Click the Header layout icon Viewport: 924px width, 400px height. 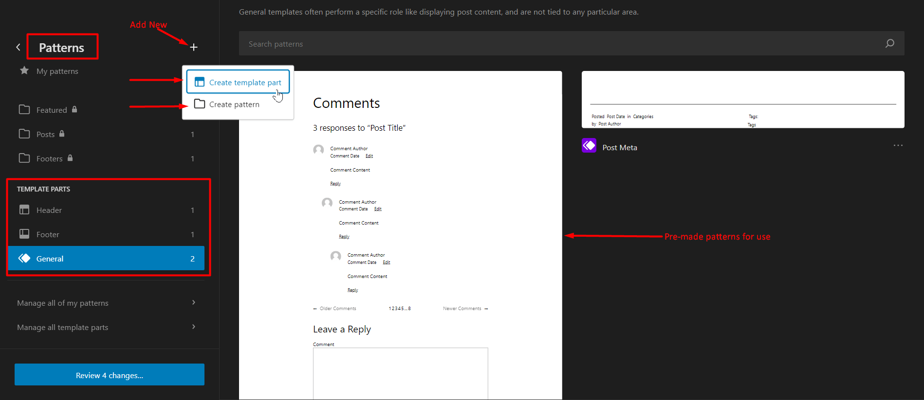24,209
